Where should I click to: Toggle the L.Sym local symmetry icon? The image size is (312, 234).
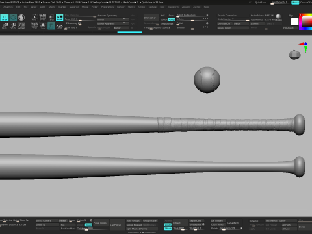click(59, 25)
